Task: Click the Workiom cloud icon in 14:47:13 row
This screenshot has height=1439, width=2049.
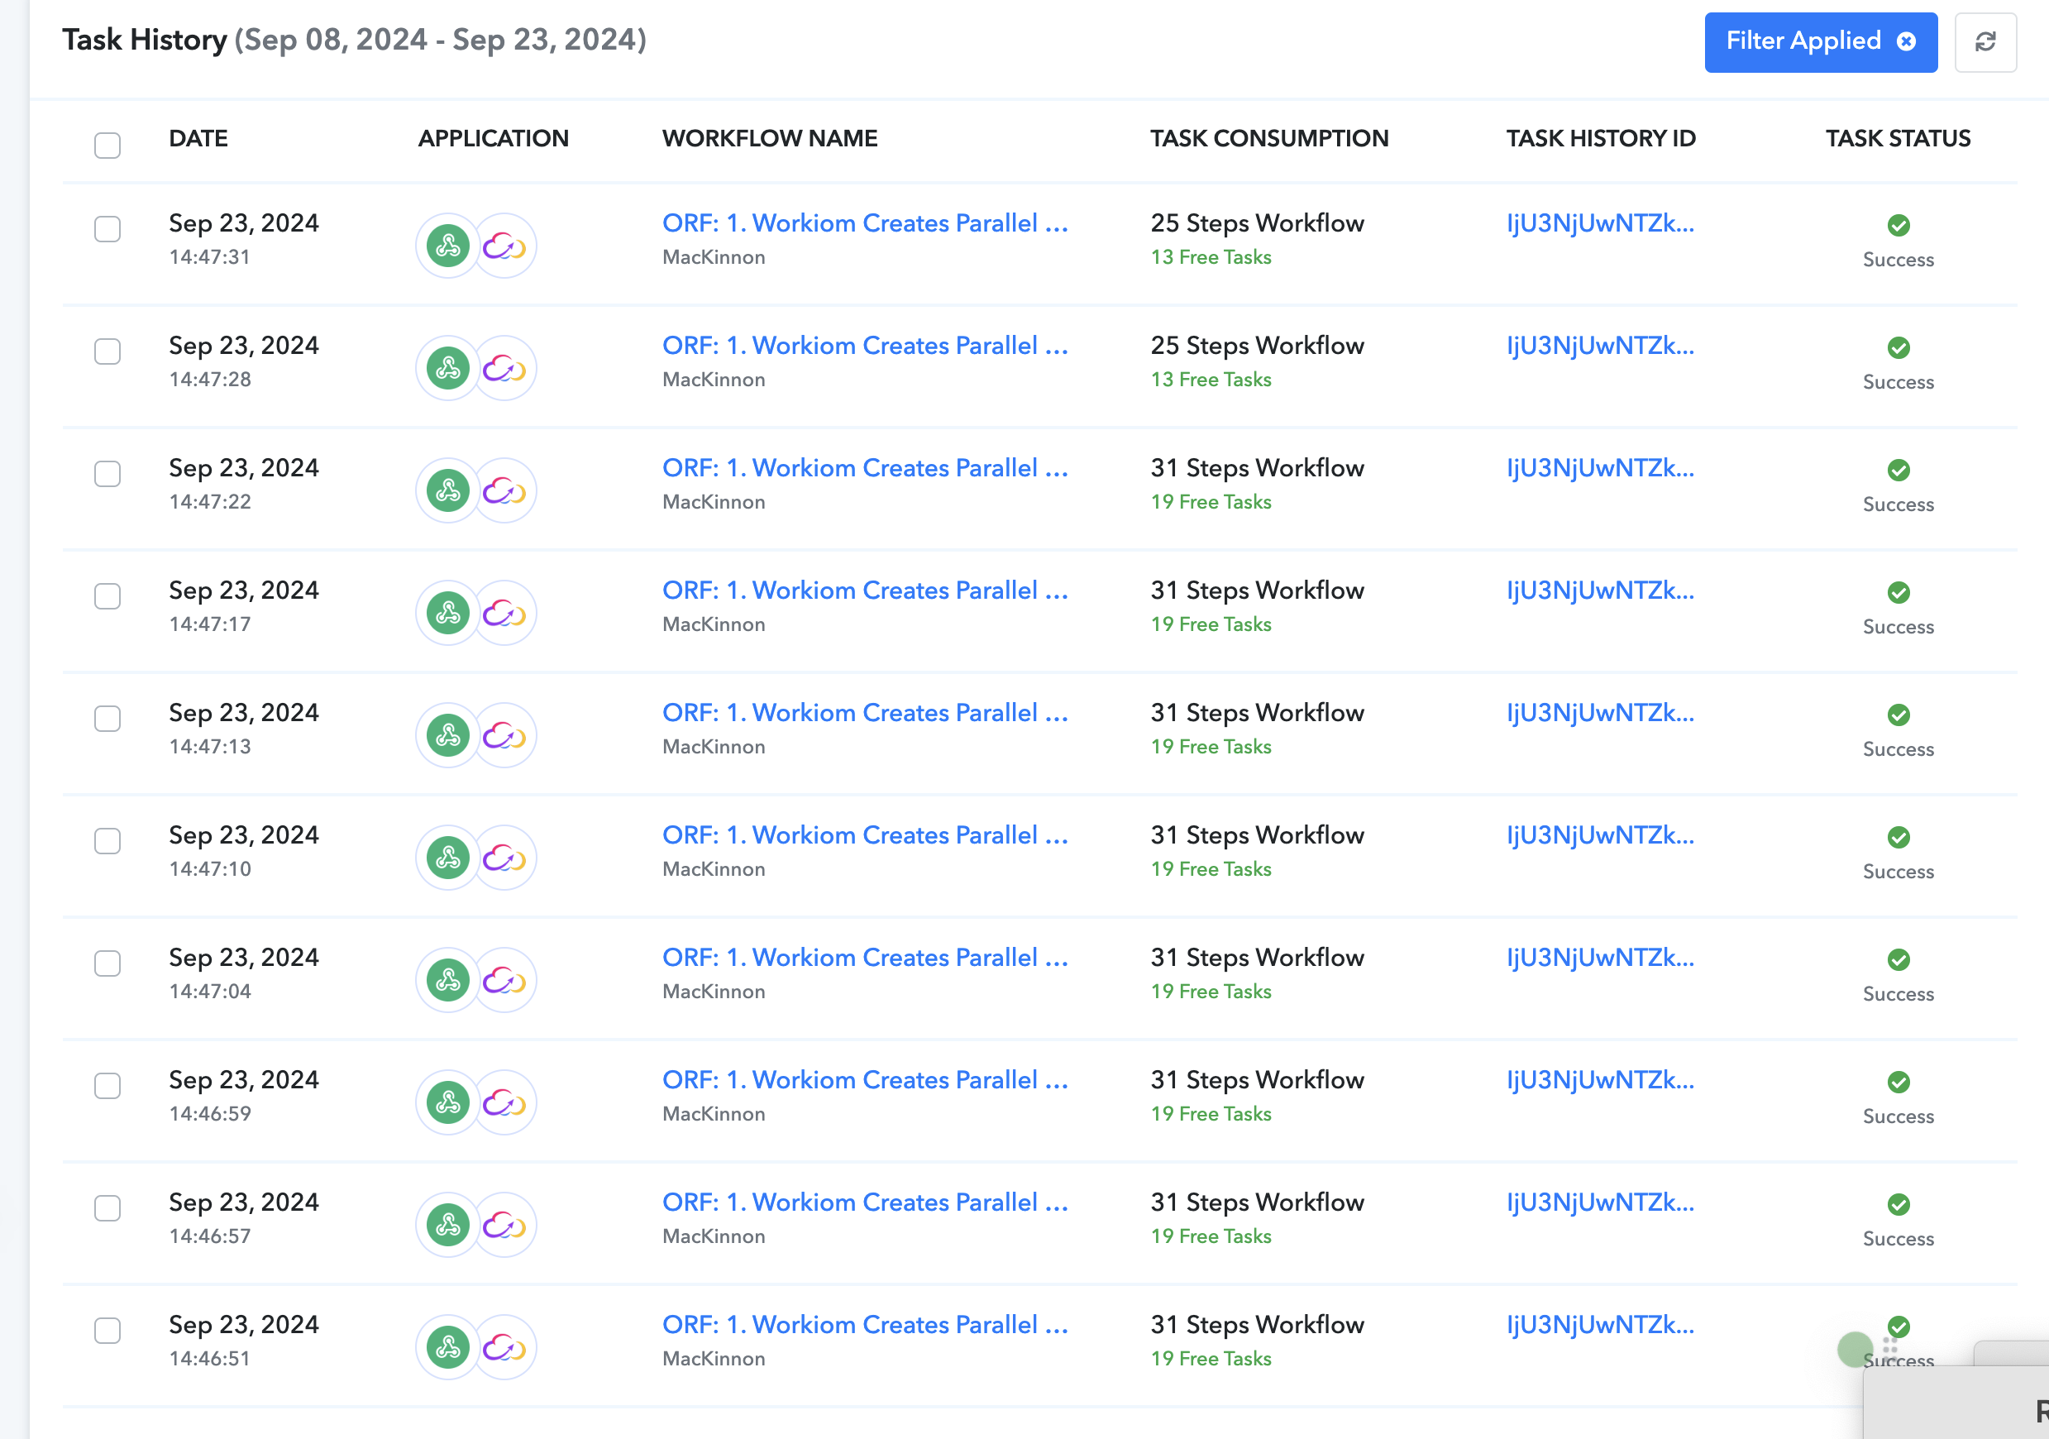Action: point(505,734)
